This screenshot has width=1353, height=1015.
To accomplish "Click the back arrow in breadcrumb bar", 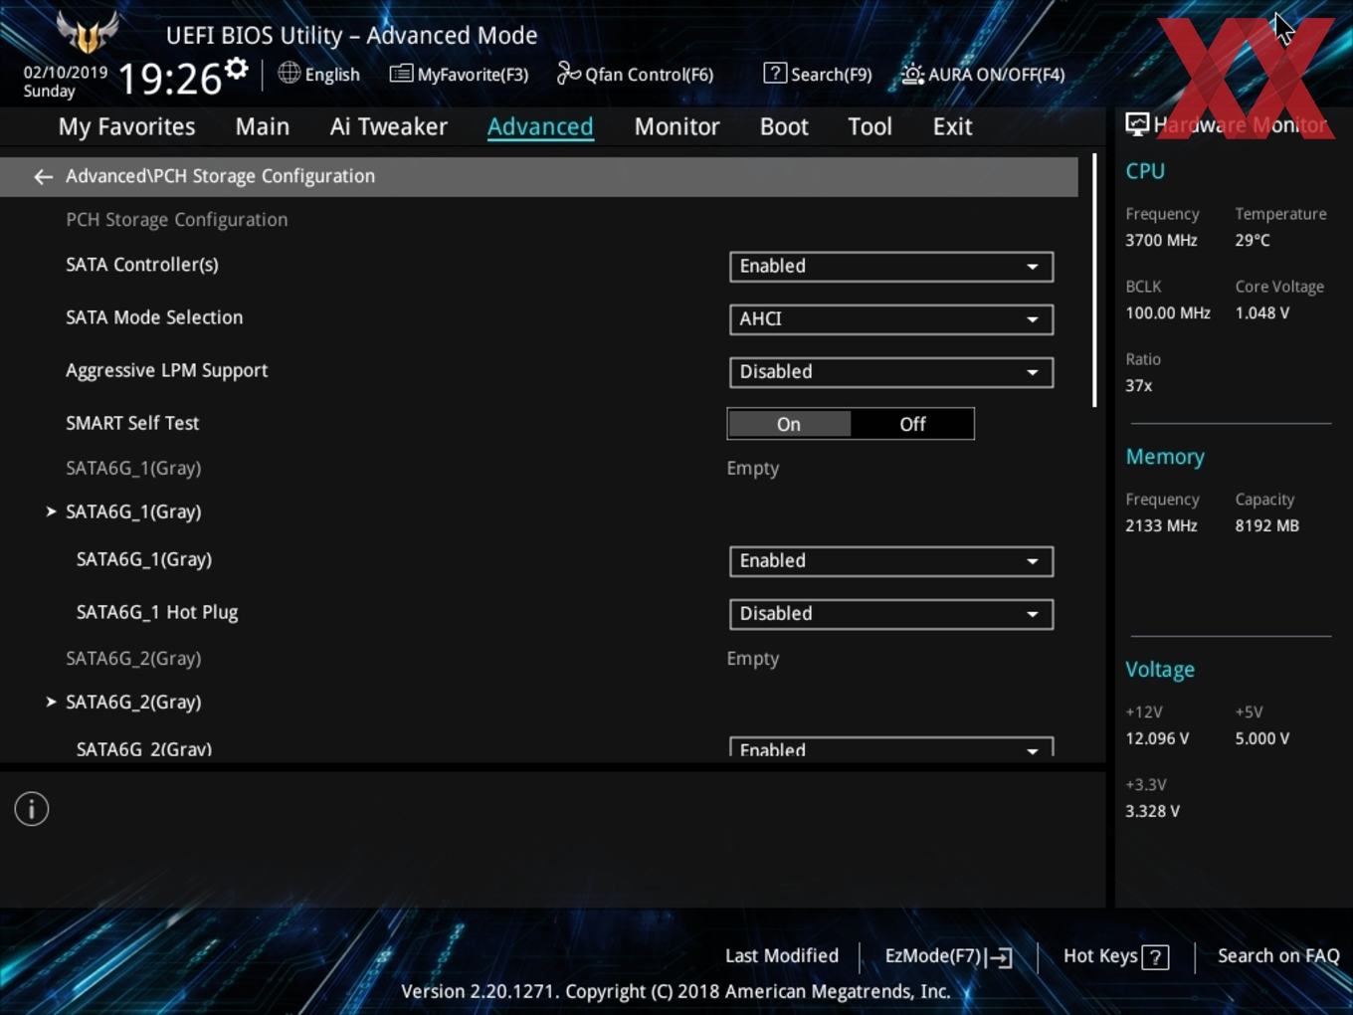I will [x=43, y=176].
